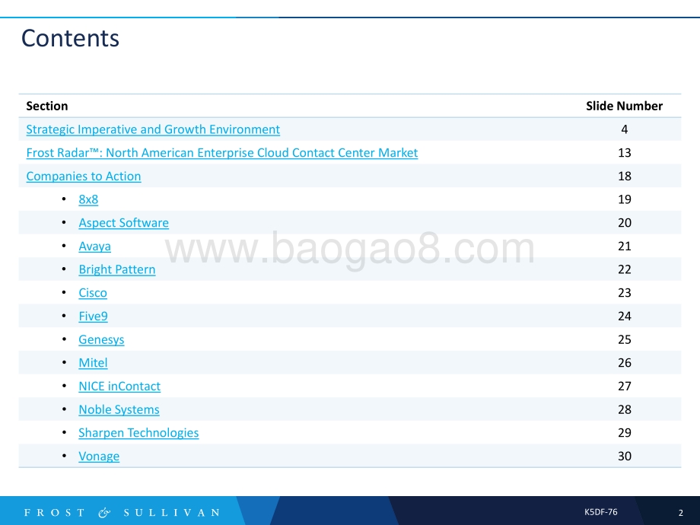
Task: Select slide number 13 cell
Action: (625, 153)
